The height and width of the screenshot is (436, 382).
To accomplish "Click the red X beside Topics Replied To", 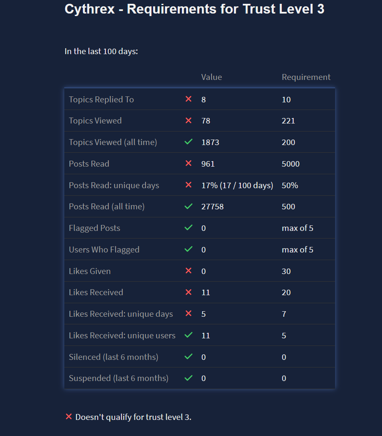I will 189,99.
